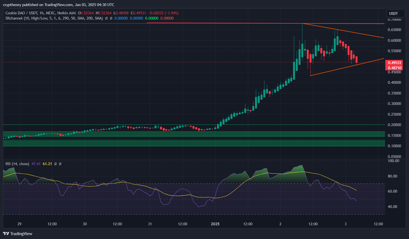Screen dimensions: 409x239
Task: Click the green 0.00000 SRchannel value
Action: [152, 18]
